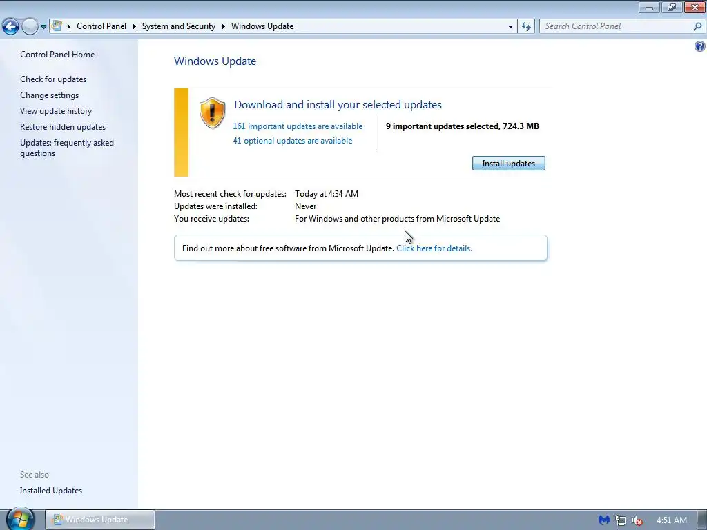Open Control Panel Home
707x530 pixels.
[x=57, y=54]
